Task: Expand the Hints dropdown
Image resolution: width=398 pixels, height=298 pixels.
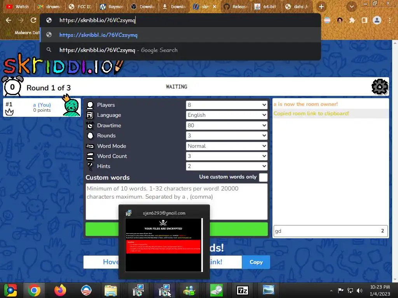Action: pyautogui.click(x=227, y=166)
